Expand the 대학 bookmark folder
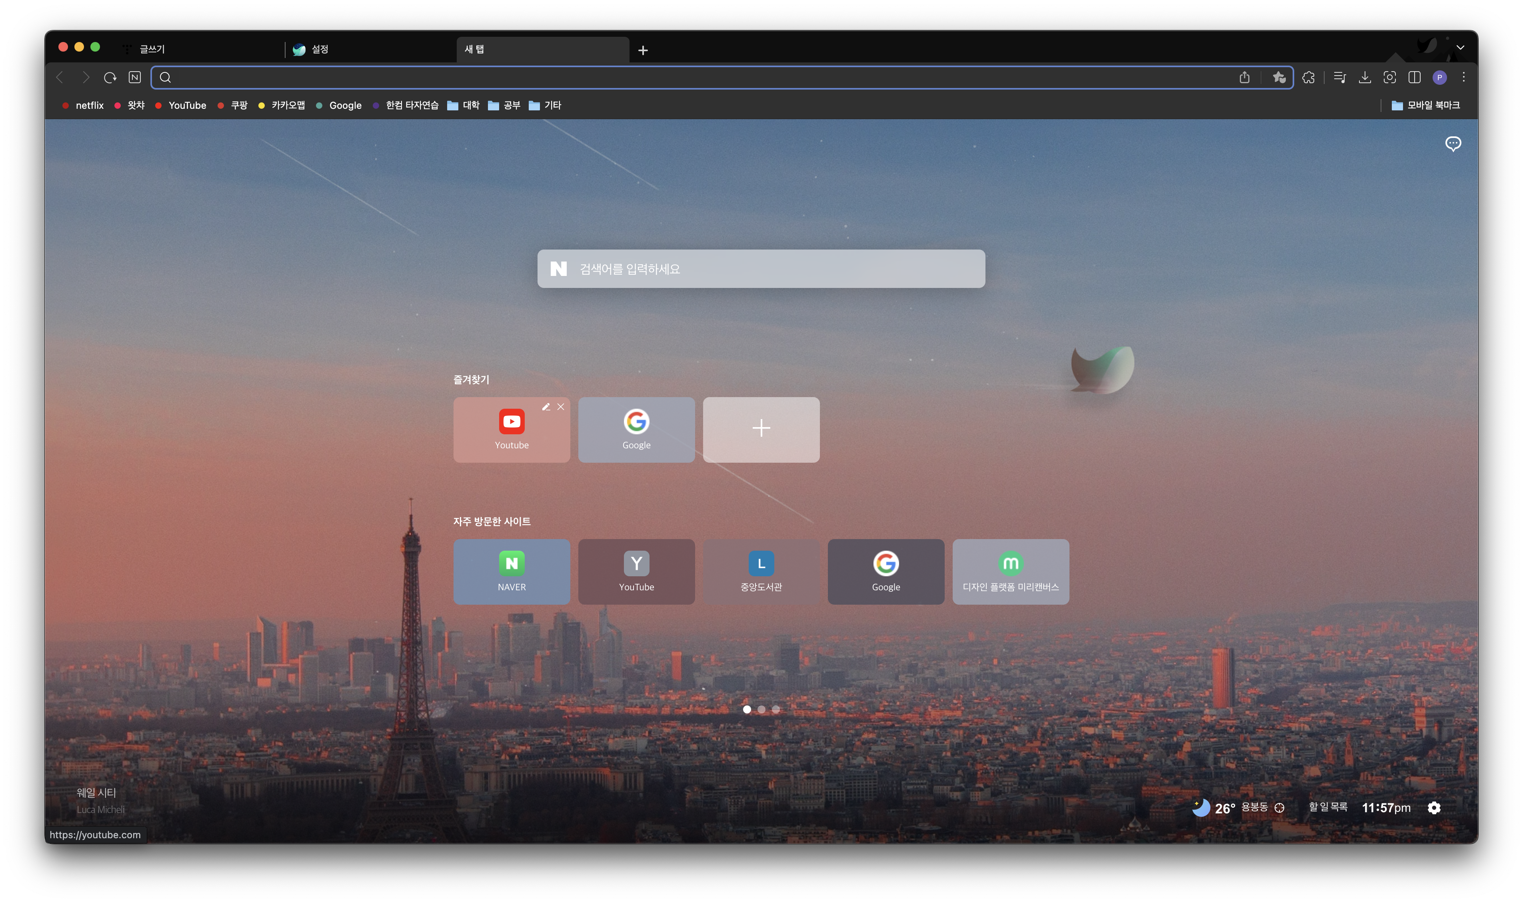 463,105
